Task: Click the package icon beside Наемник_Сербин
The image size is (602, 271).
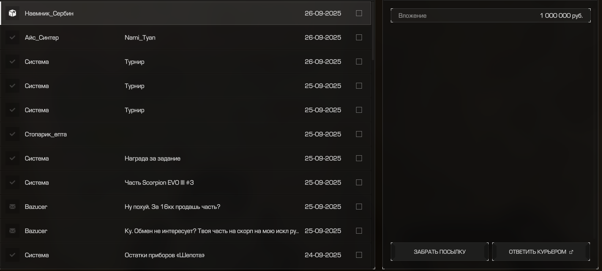Action: pyautogui.click(x=12, y=13)
